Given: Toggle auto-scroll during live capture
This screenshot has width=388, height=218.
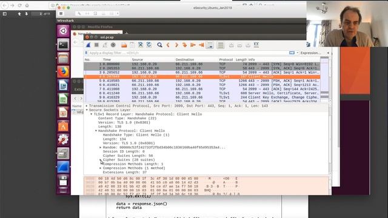Looking at the screenshot, I should (x=210, y=45).
